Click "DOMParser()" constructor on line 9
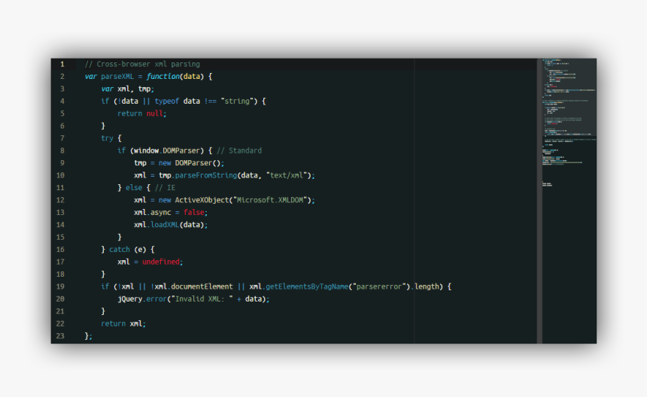Image resolution: width=647 pixels, height=397 pixels. (198, 163)
